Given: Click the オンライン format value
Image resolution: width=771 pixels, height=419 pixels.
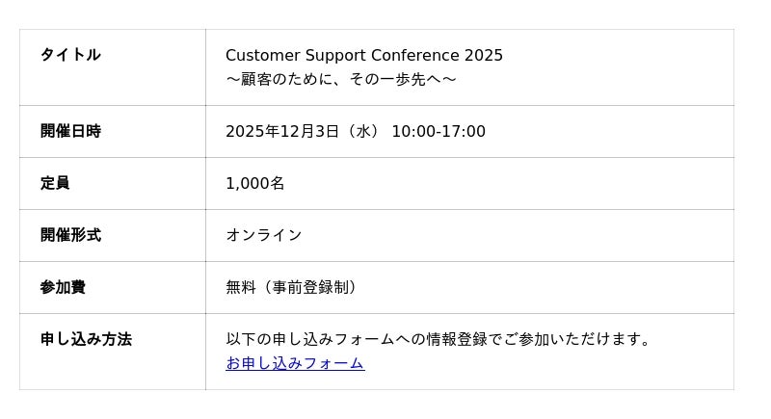Looking at the screenshot, I should [x=264, y=236].
